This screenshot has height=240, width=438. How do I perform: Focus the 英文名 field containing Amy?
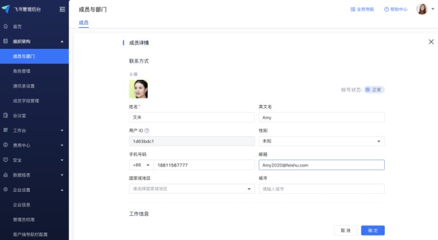click(321, 117)
